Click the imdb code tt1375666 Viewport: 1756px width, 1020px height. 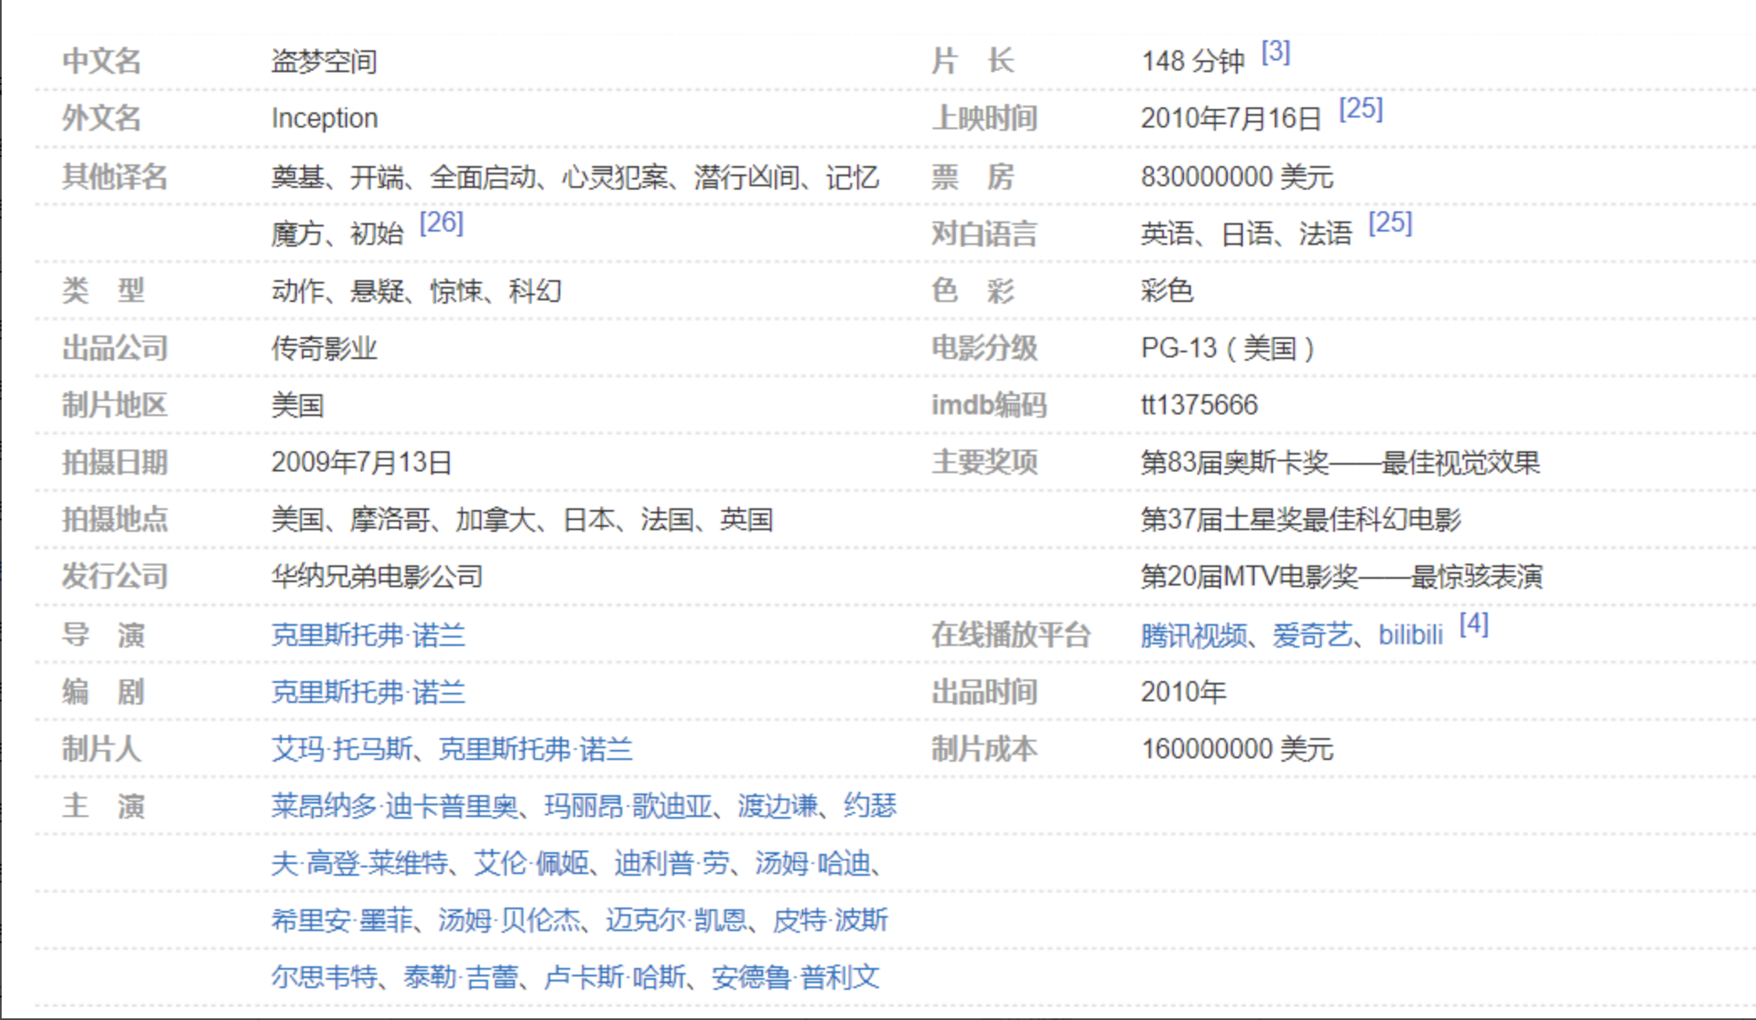(x=1199, y=405)
